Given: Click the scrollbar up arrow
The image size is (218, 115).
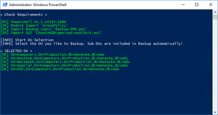Looking at the screenshot, I should [215, 12].
